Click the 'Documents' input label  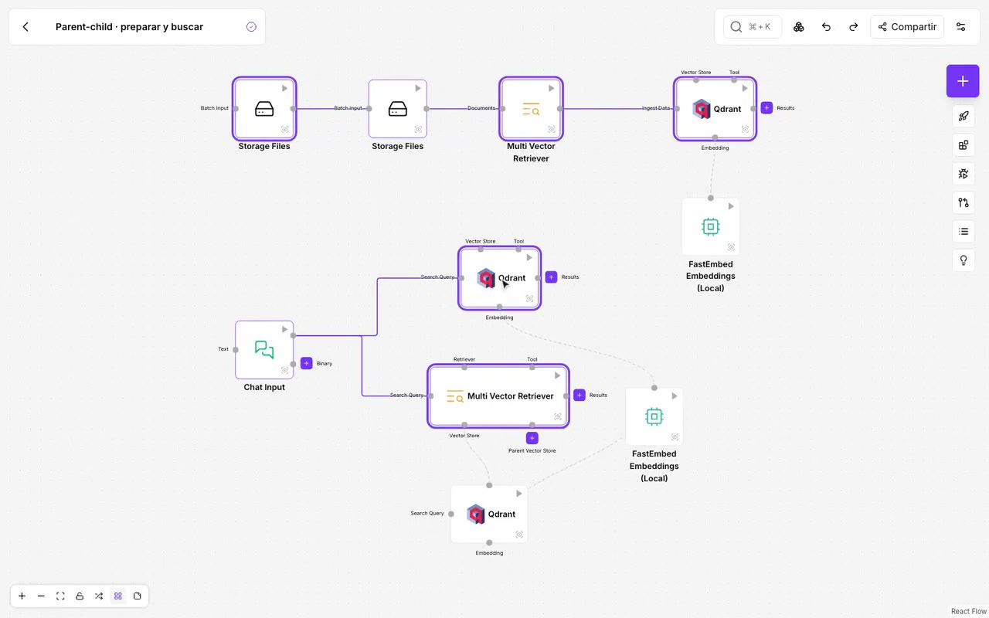pos(481,108)
